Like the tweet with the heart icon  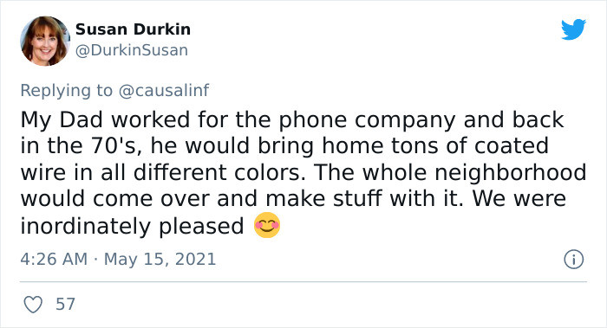[x=33, y=305]
